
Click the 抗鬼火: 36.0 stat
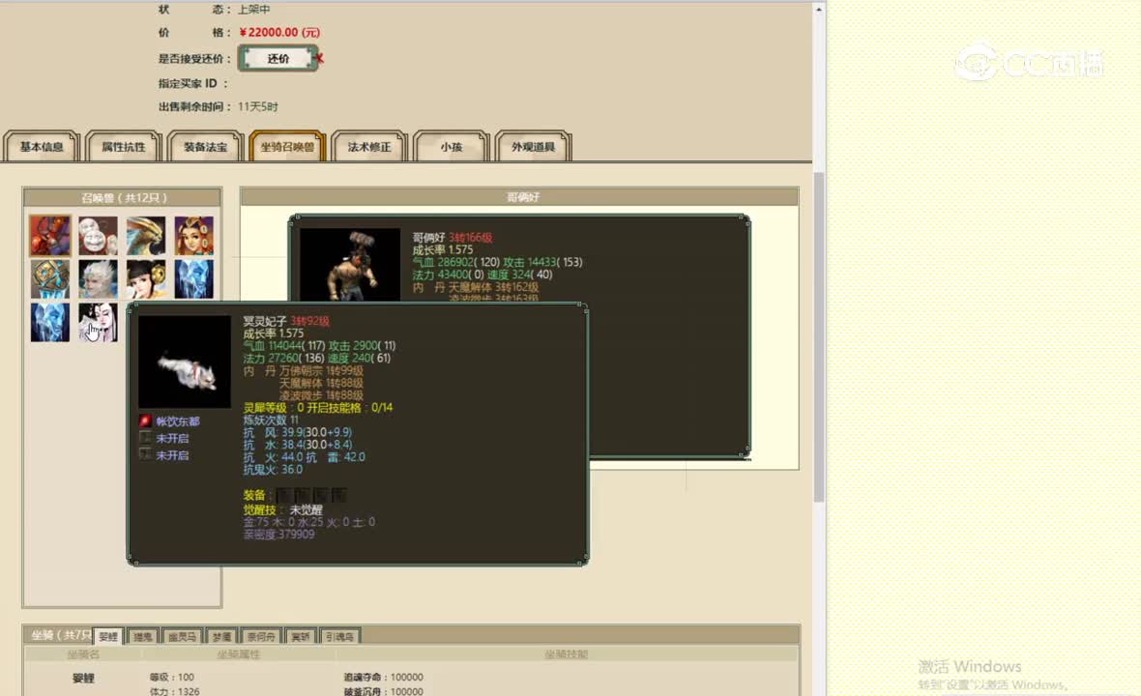tap(273, 469)
